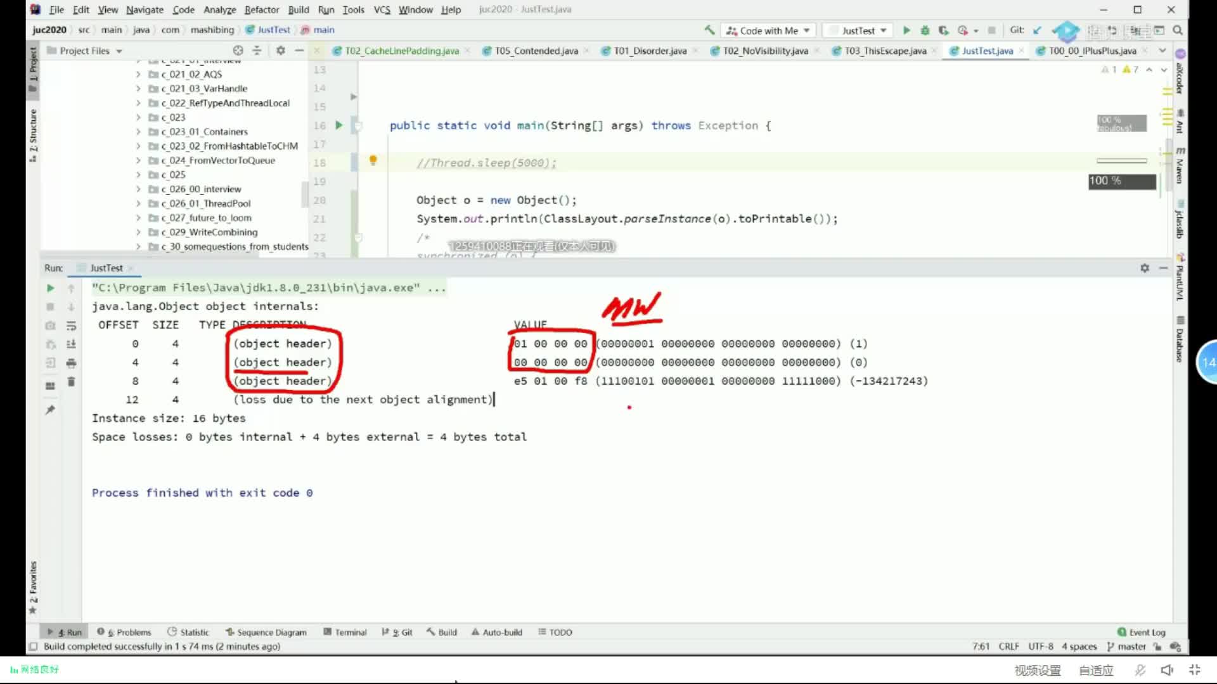Toggle the Structure side panel
The height and width of the screenshot is (684, 1217).
point(33,136)
